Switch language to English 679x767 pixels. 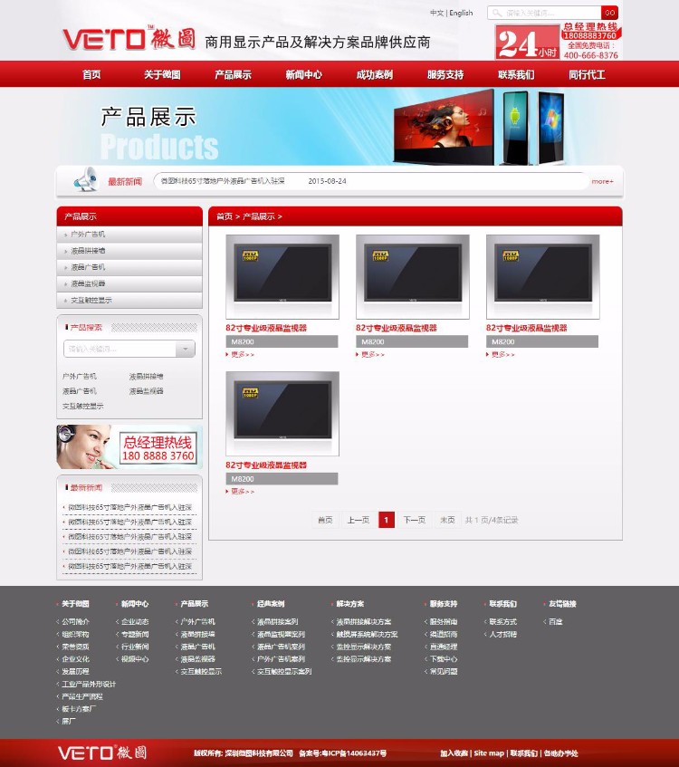pyautogui.click(x=462, y=13)
